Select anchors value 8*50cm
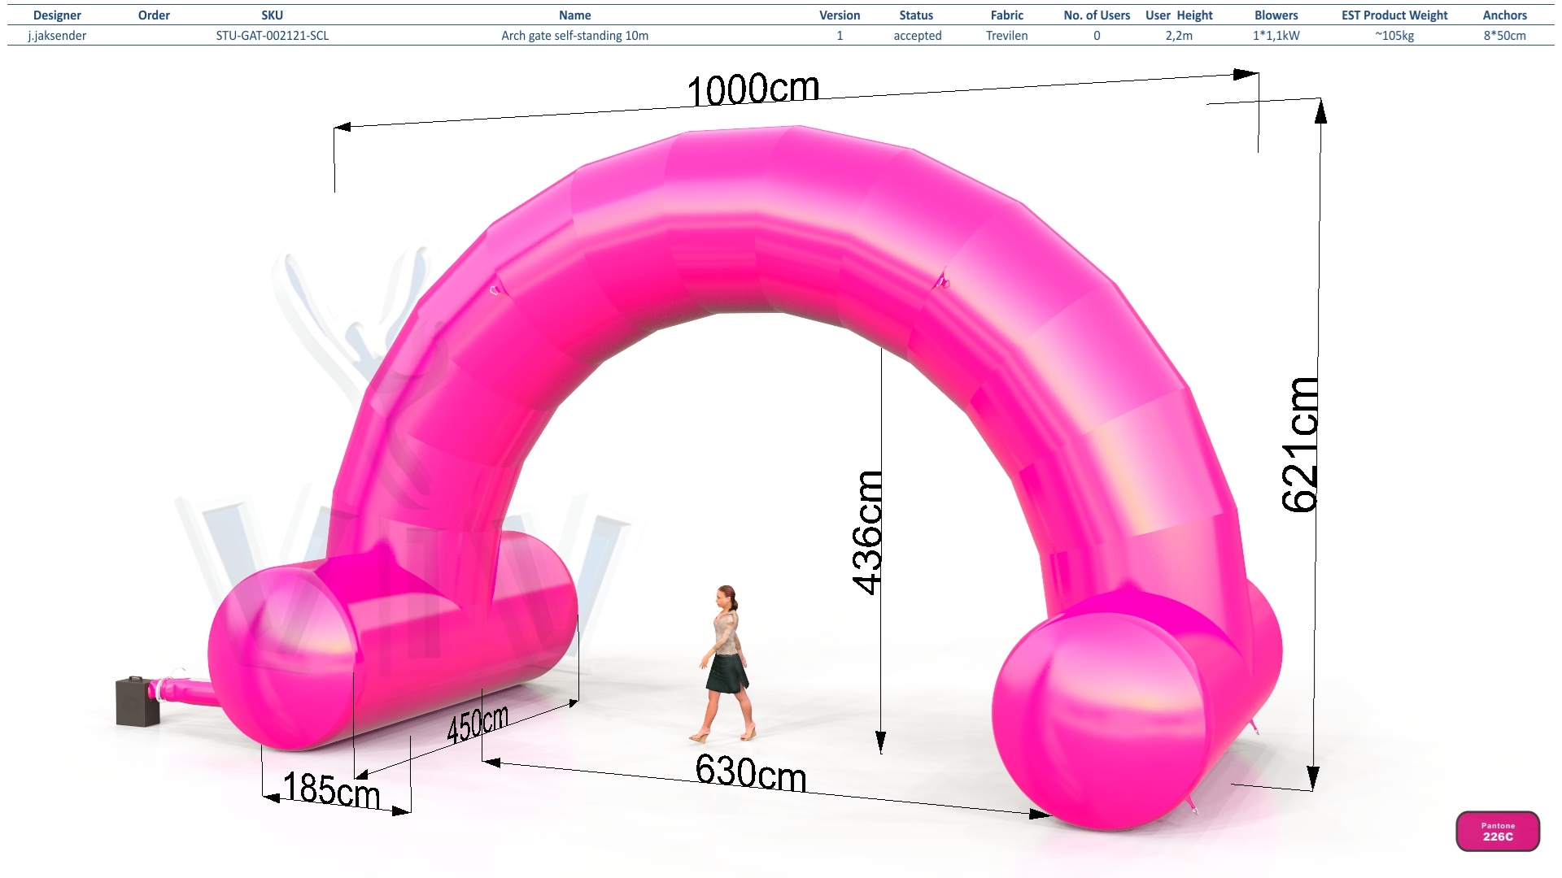This screenshot has width=1562, height=878. [x=1505, y=36]
